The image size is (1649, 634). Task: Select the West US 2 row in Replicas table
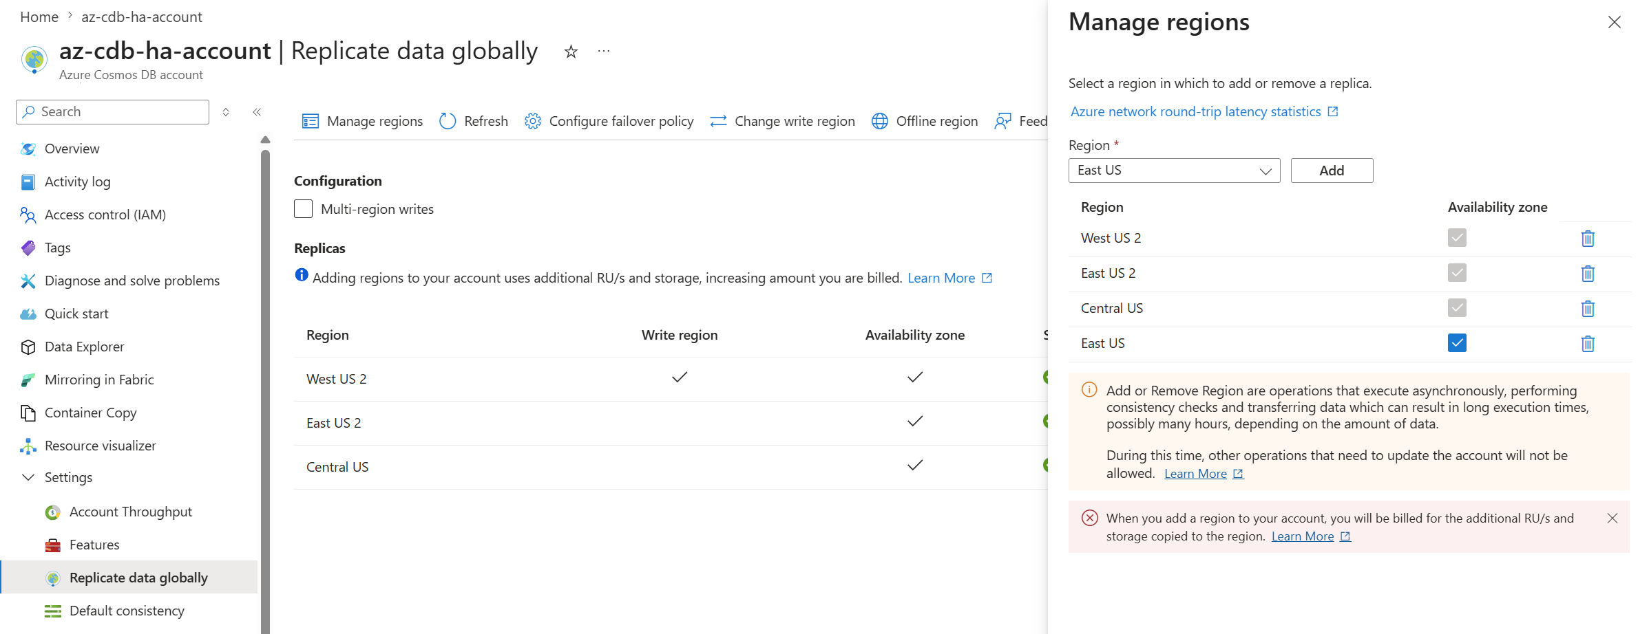[x=671, y=379]
